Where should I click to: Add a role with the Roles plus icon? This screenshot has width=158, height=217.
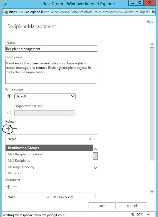tap(8, 129)
